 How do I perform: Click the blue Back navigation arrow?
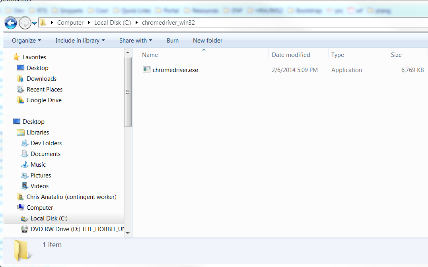(x=11, y=23)
